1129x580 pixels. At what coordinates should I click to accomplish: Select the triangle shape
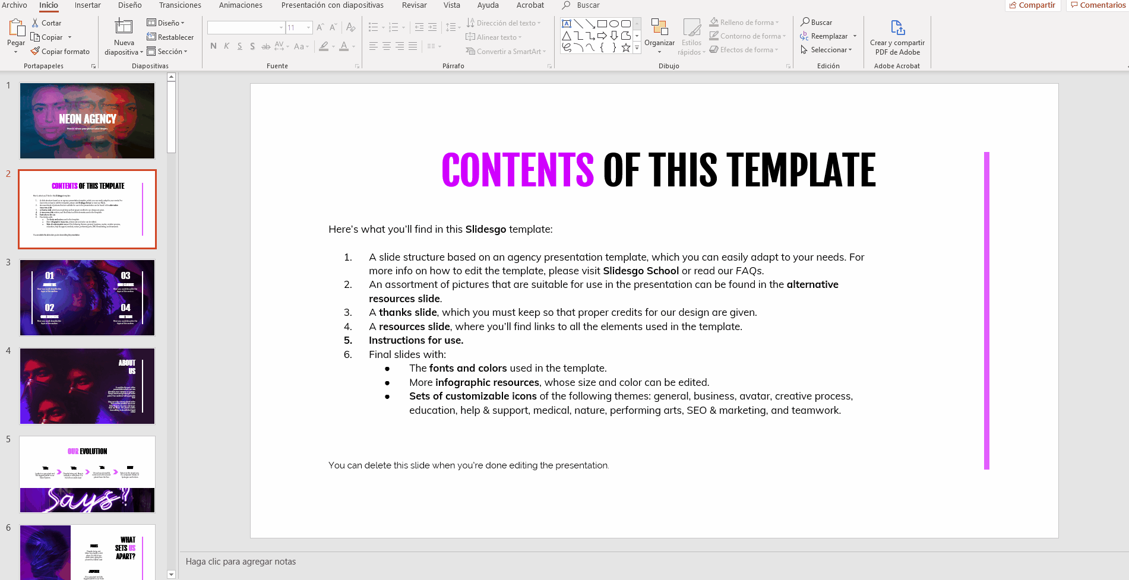[567, 36]
